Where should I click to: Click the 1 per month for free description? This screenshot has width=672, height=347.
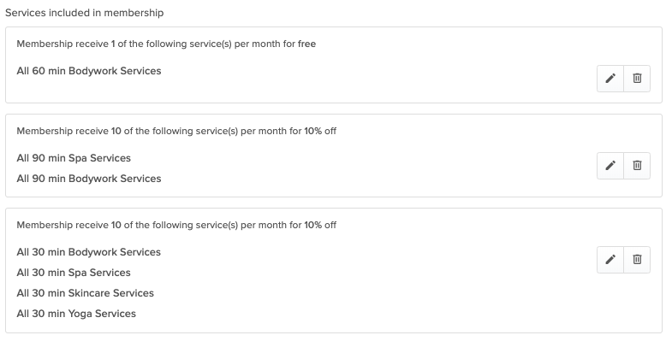166,44
